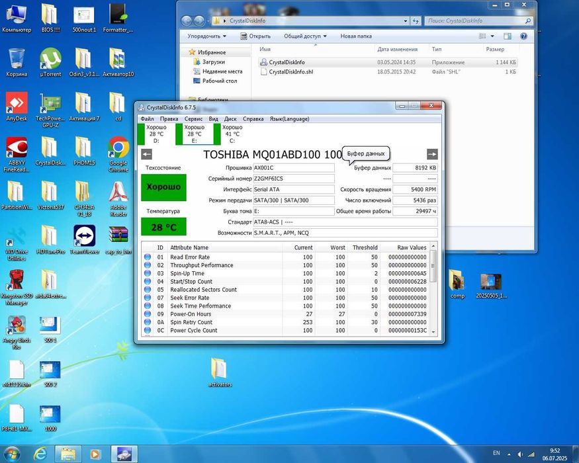This screenshot has height=463, width=579.
Task: Toggle the preview pane icon in Explorer
Action: 508,36
